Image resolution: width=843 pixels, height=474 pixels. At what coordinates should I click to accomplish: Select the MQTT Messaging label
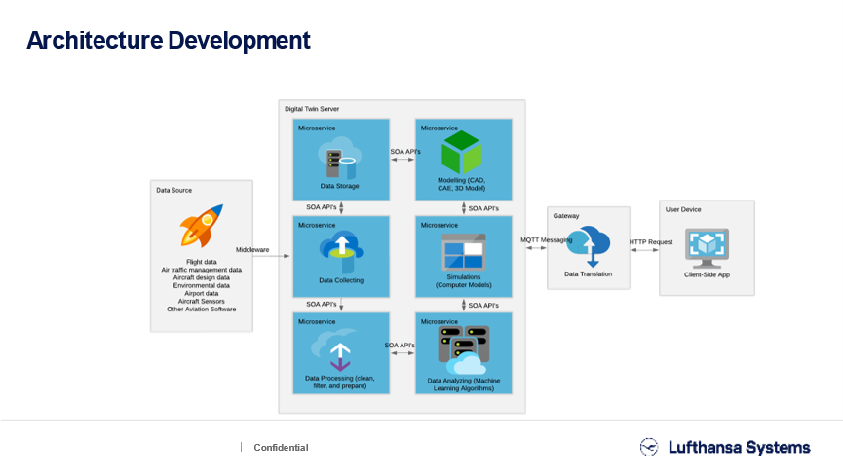546,240
